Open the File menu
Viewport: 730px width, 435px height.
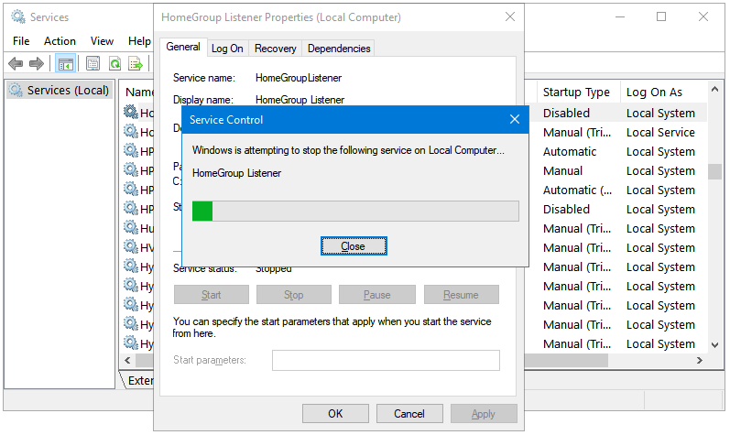(21, 41)
